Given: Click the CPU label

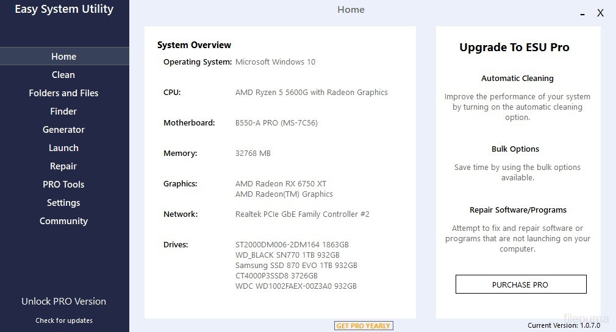Looking at the screenshot, I should pos(172,93).
